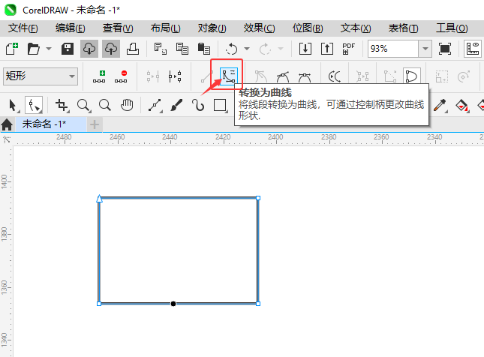484x357 pixels.
Task: Click the add nodes icon
Action: 99,76
